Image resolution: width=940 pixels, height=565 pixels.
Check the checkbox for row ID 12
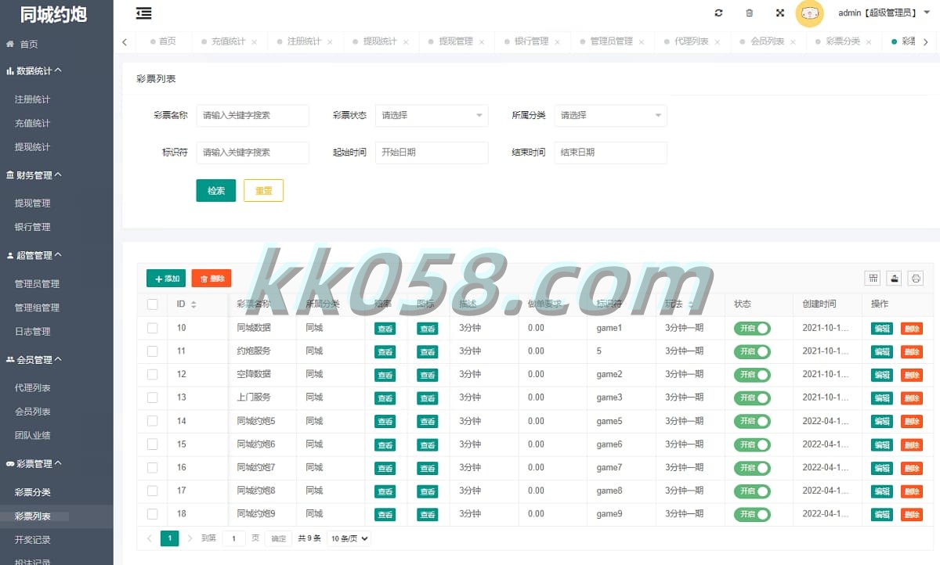click(x=152, y=374)
